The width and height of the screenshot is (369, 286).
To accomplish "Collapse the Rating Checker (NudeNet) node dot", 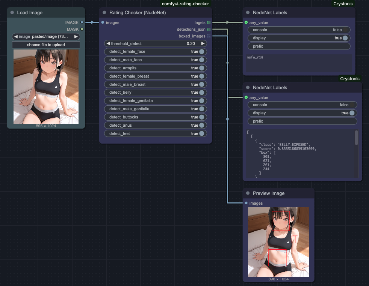I will pyautogui.click(x=104, y=13).
